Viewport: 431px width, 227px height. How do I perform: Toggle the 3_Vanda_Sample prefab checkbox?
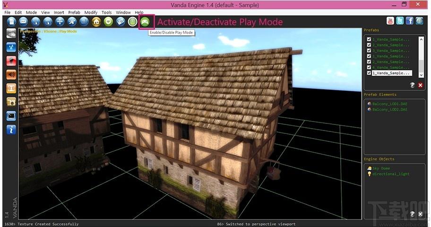coord(369,51)
